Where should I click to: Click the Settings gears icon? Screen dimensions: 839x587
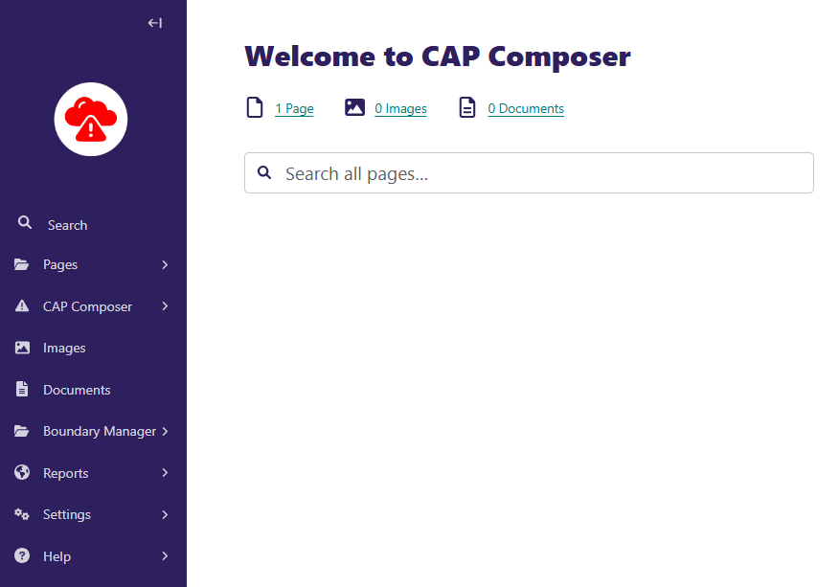(x=22, y=514)
